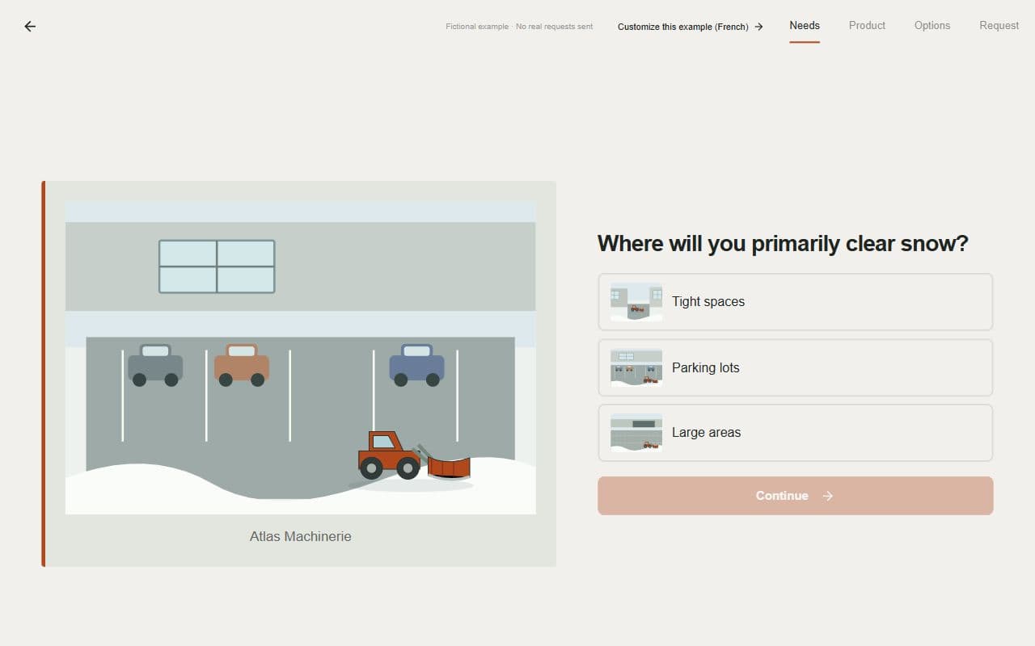Go back using the left arrow icon
This screenshot has width=1035, height=646.
[x=30, y=26]
